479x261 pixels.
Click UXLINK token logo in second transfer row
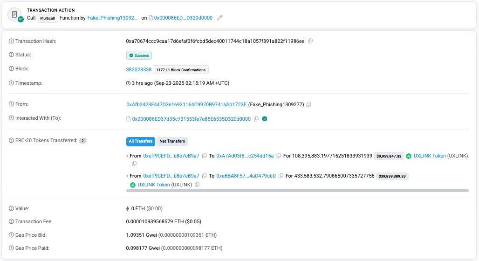(x=133, y=185)
